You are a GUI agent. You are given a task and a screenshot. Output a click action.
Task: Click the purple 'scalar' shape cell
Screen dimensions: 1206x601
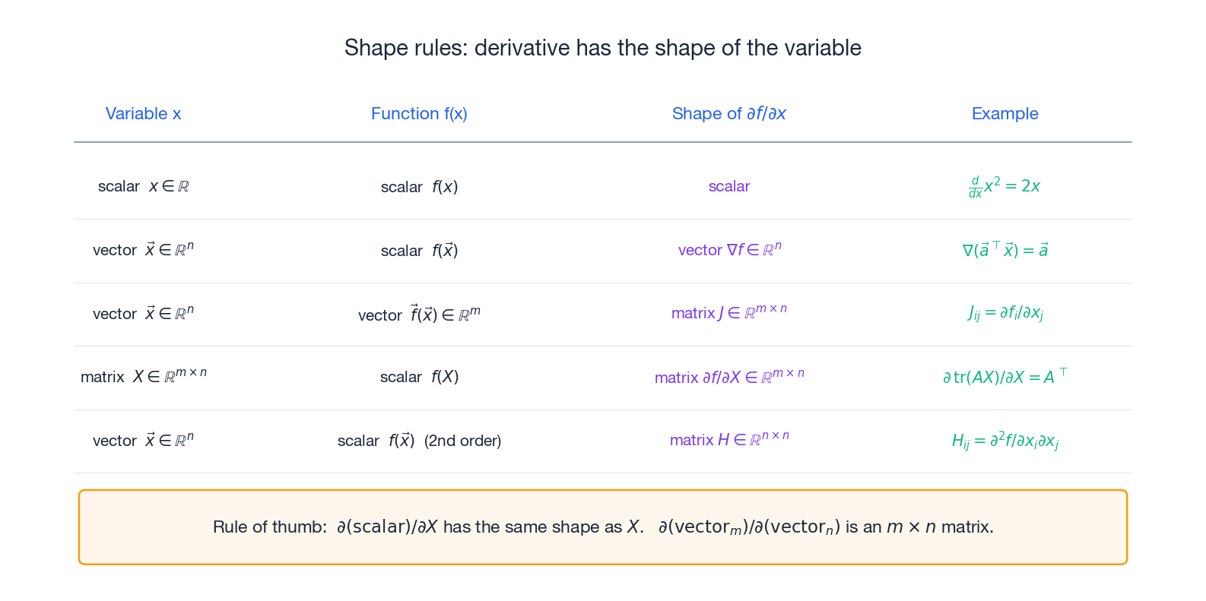click(x=729, y=187)
